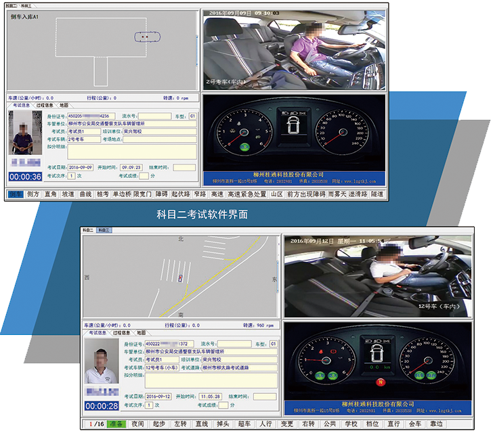Select the 超车 test item
The height and width of the screenshot is (431, 493).
coord(243,424)
